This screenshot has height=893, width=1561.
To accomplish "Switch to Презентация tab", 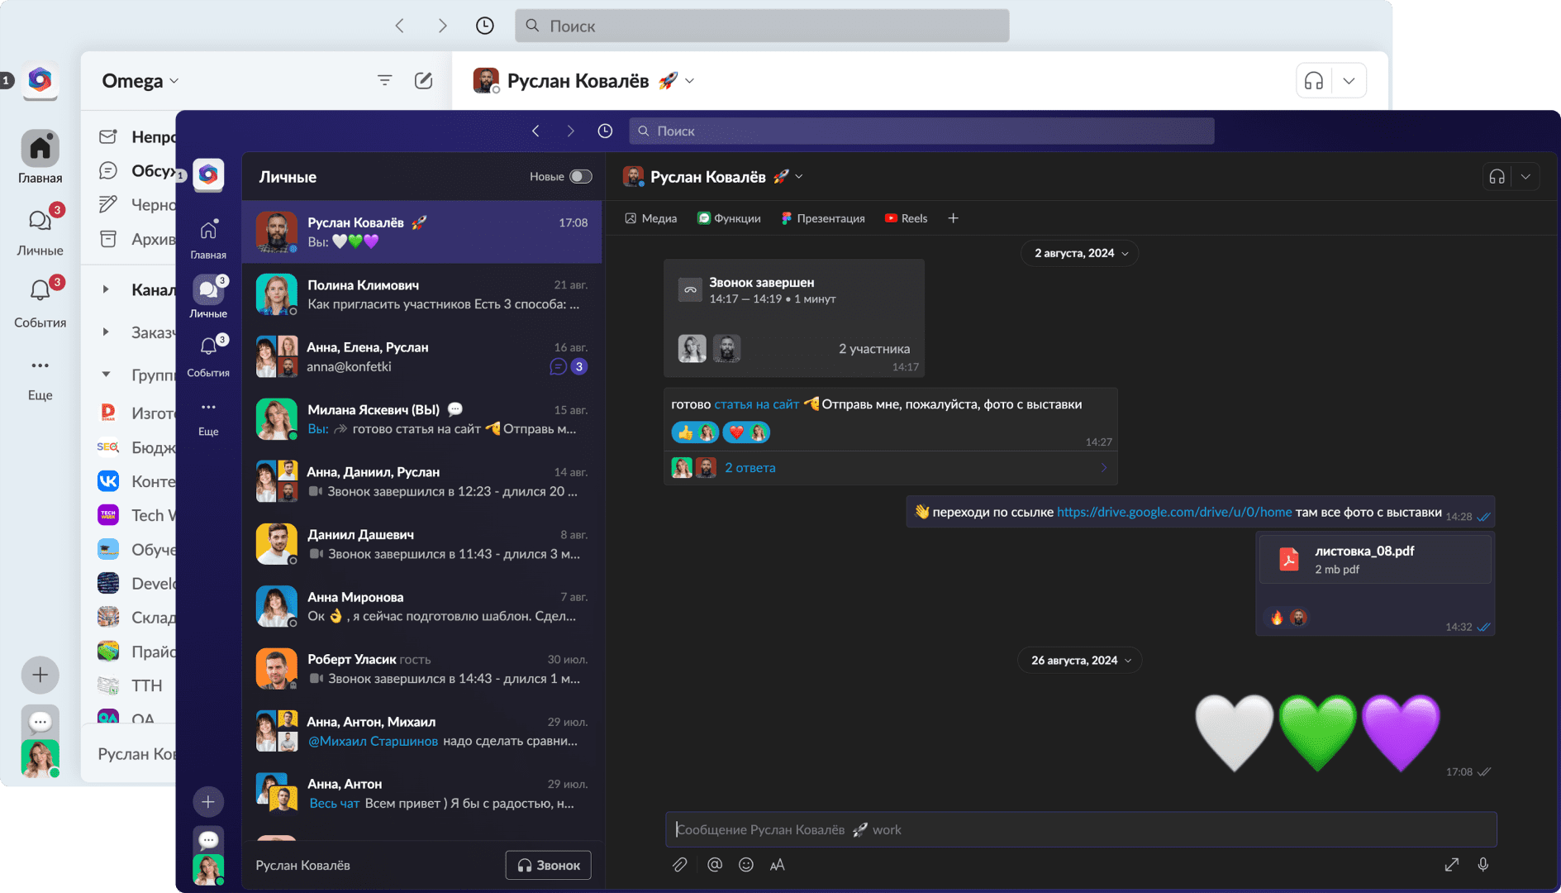I will [823, 218].
